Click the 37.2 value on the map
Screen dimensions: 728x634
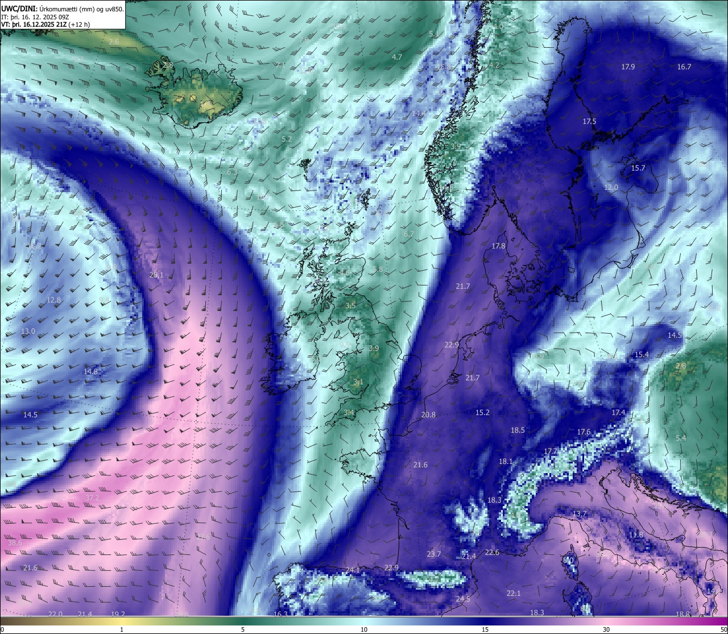pyautogui.click(x=92, y=498)
